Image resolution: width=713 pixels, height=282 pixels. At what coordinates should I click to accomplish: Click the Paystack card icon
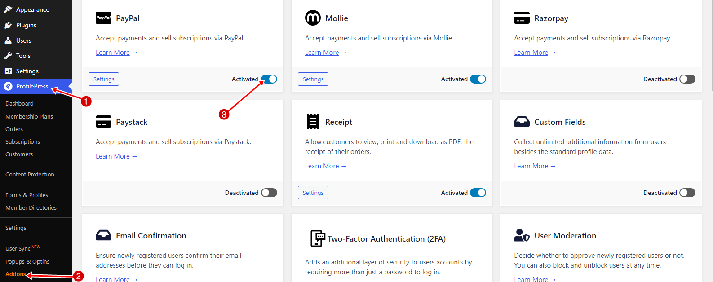click(103, 122)
